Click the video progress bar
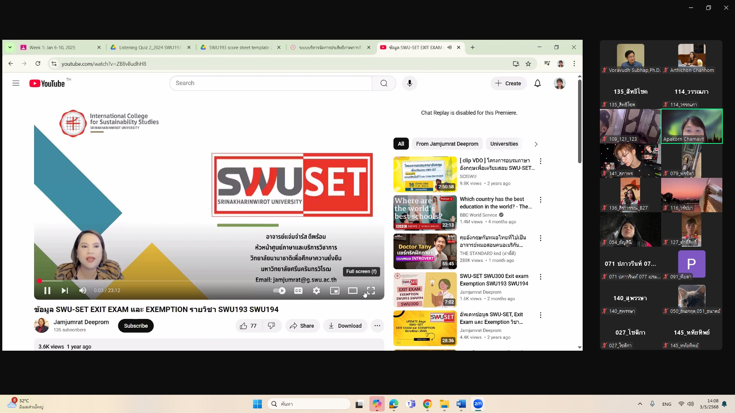Viewport: 735px width, 413px height. point(209,281)
